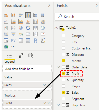Select the stacked column chart visual

point(13,15)
